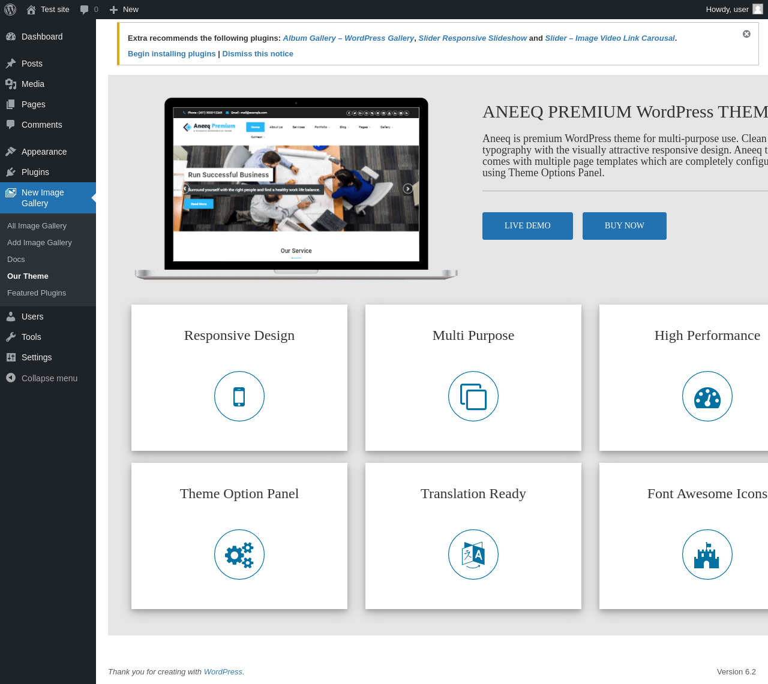Click the Aneeq theme laptop preview image
Screen dimensions: 768x684
[296, 189]
